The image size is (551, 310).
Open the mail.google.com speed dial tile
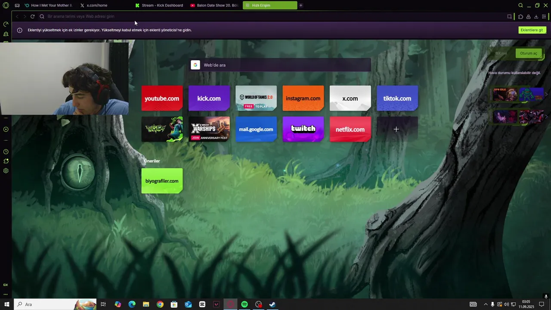(x=256, y=129)
